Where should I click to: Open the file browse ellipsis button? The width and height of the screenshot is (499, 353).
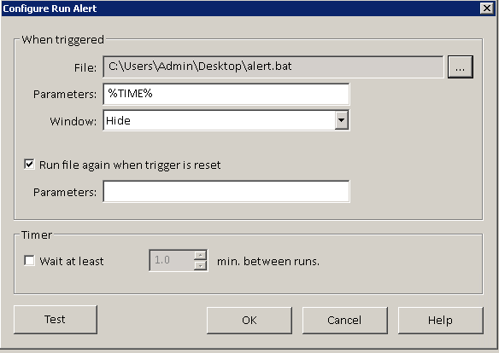coord(461,67)
